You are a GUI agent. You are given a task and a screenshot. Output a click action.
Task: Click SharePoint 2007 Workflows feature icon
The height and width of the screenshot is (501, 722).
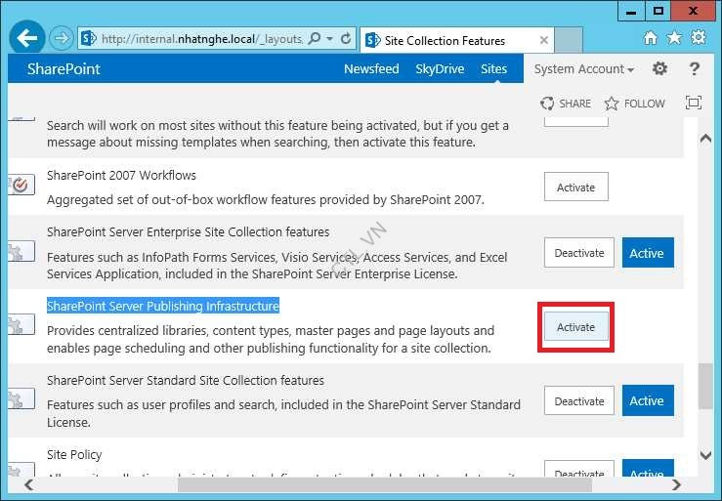click(21, 185)
